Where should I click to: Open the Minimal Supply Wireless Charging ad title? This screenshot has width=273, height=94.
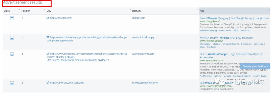[x=226, y=38]
